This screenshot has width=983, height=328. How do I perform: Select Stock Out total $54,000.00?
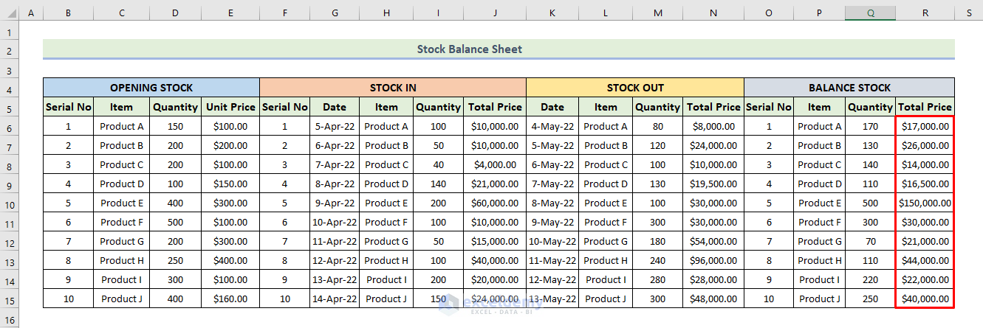pos(713,241)
